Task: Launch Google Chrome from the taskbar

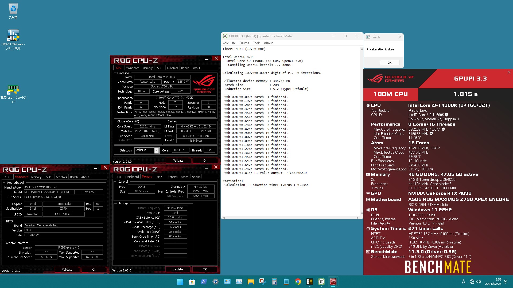Action: 298,282
